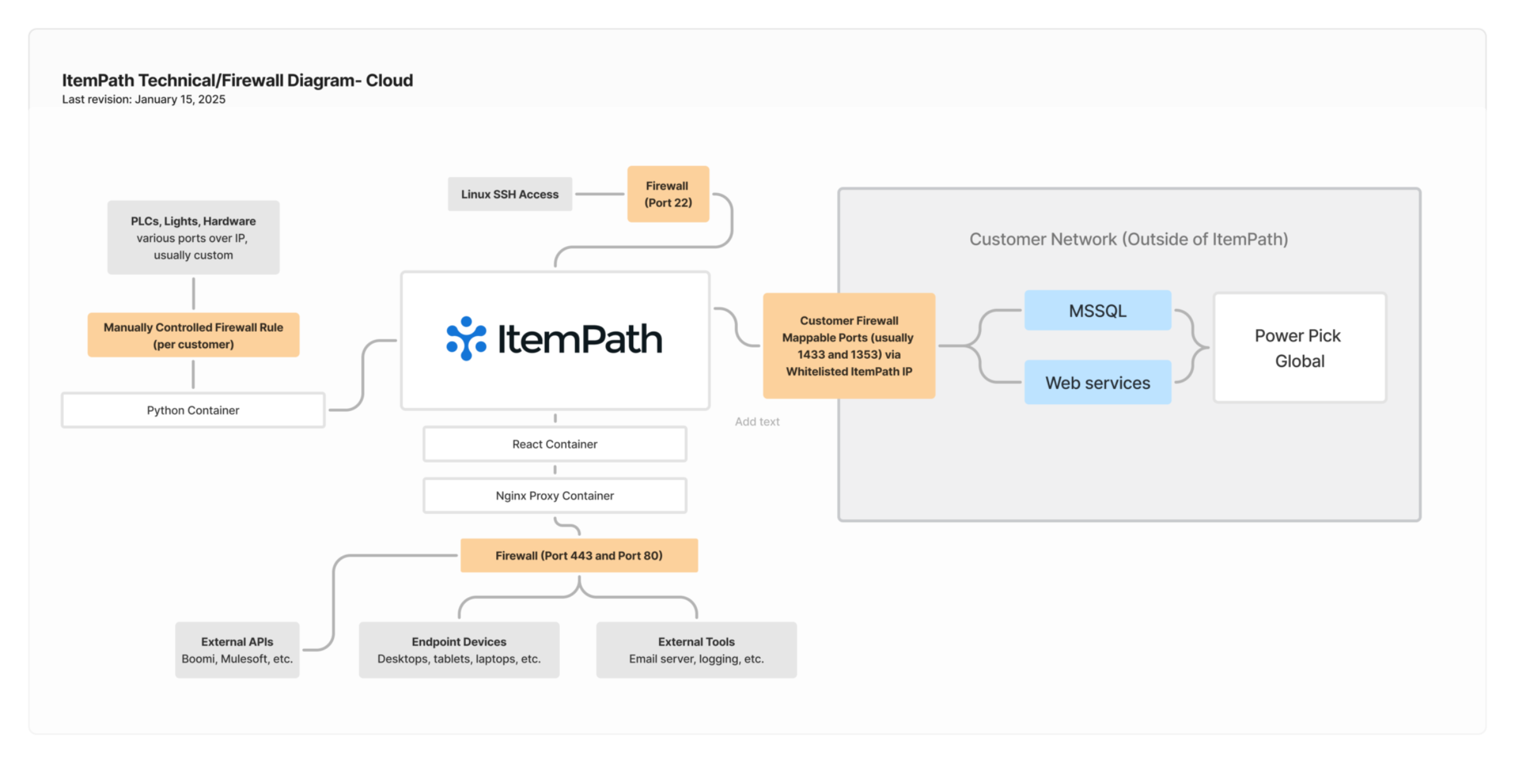Screen dimensions: 1515x763
Task: Select the MSSQL blue box
Action: coord(1098,310)
